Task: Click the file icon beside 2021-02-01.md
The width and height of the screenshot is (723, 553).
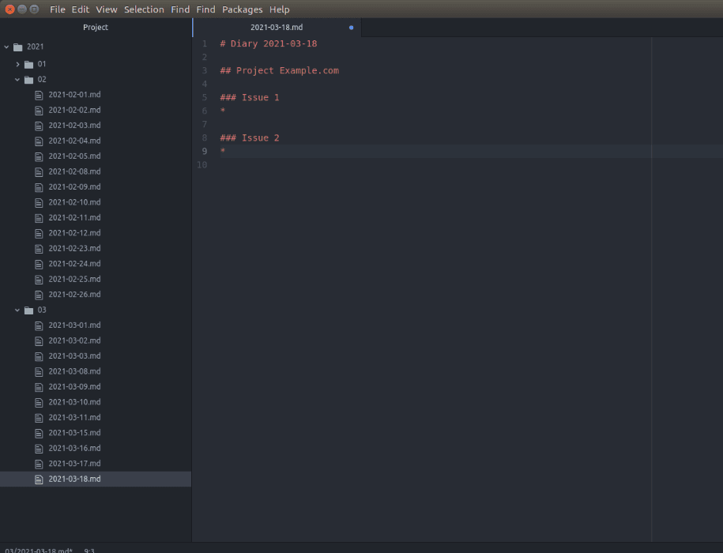Action: click(x=39, y=95)
